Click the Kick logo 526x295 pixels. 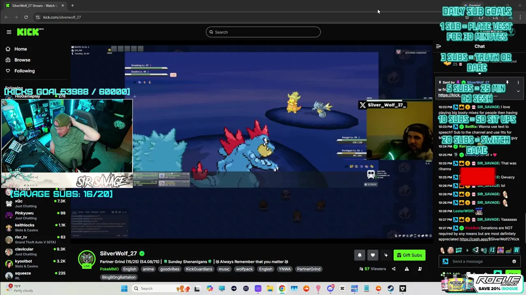(30, 32)
